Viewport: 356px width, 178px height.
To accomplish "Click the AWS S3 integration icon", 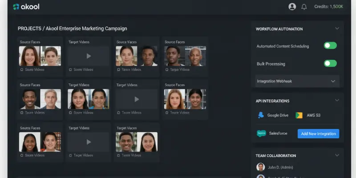I will click(299, 115).
